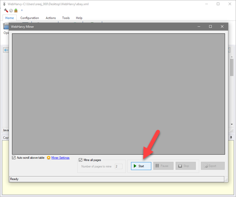236x197 pixels.
Task: Open the Home ribbon tab
Action: (x=10, y=18)
